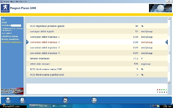This screenshot has width=173, height=108.
Task: Click the scrollbar down arrow
Action: 169,82
